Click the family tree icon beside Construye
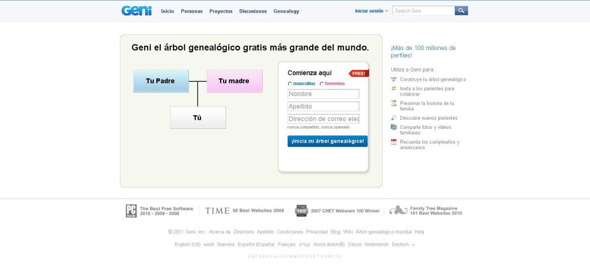This screenshot has height=271, width=590. point(394,79)
